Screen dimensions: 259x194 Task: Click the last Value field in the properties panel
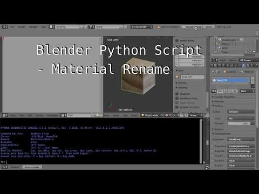pyautogui.click(x=241, y=165)
